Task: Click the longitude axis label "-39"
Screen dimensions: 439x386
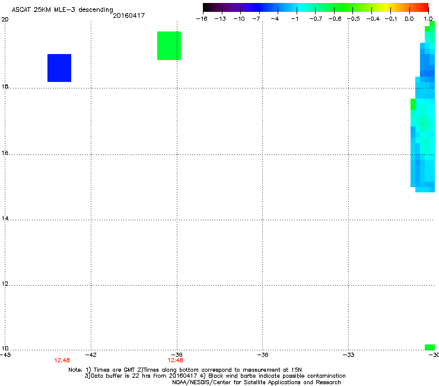Action: (177, 355)
